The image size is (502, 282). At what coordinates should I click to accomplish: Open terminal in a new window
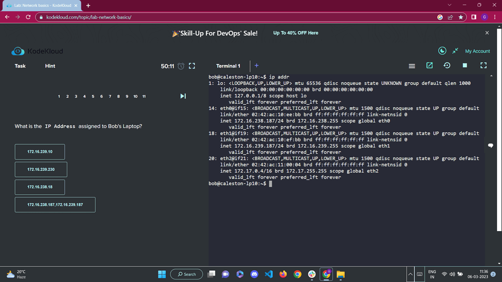click(x=429, y=65)
